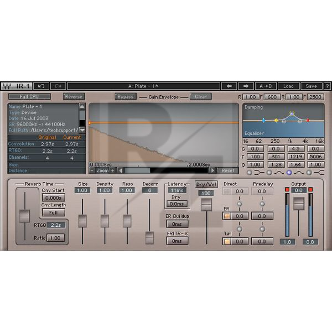The width and height of the screenshot is (332, 332).
Task: Click the graph scroll-right triangle
Action: 212,170
